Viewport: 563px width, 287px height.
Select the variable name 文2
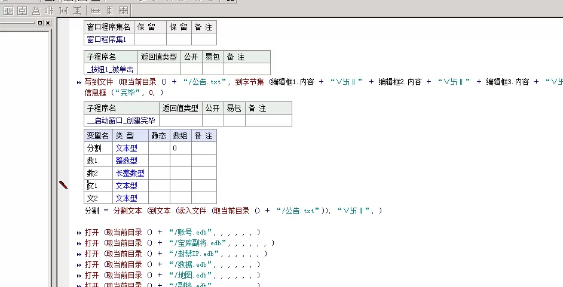tap(98, 197)
